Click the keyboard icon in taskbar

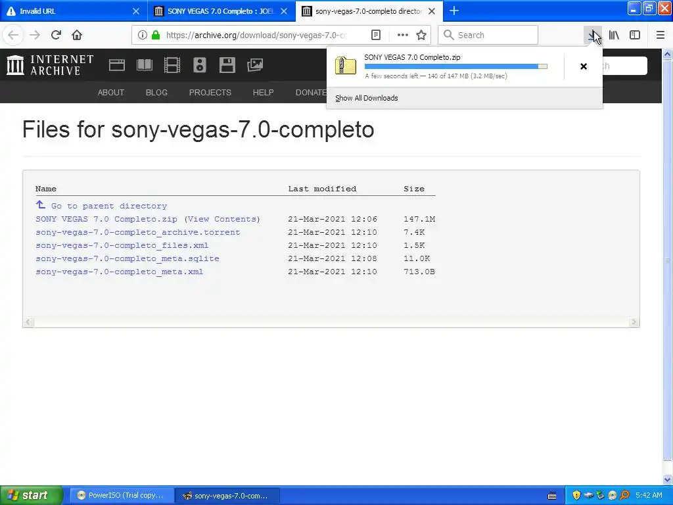click(552, 496)
